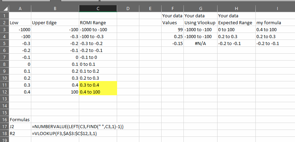
Task: Select column A header
Action: pos(20,9)
